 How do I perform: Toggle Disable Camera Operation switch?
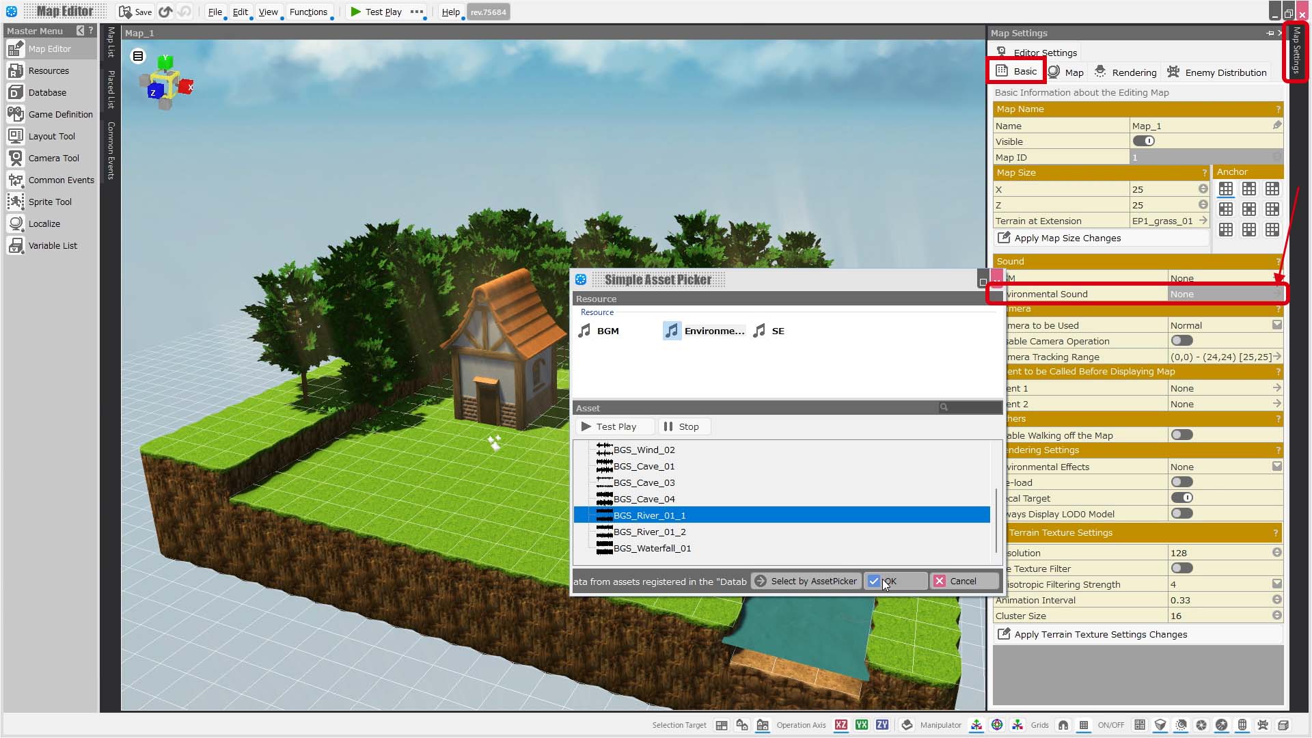(1182, 341)
